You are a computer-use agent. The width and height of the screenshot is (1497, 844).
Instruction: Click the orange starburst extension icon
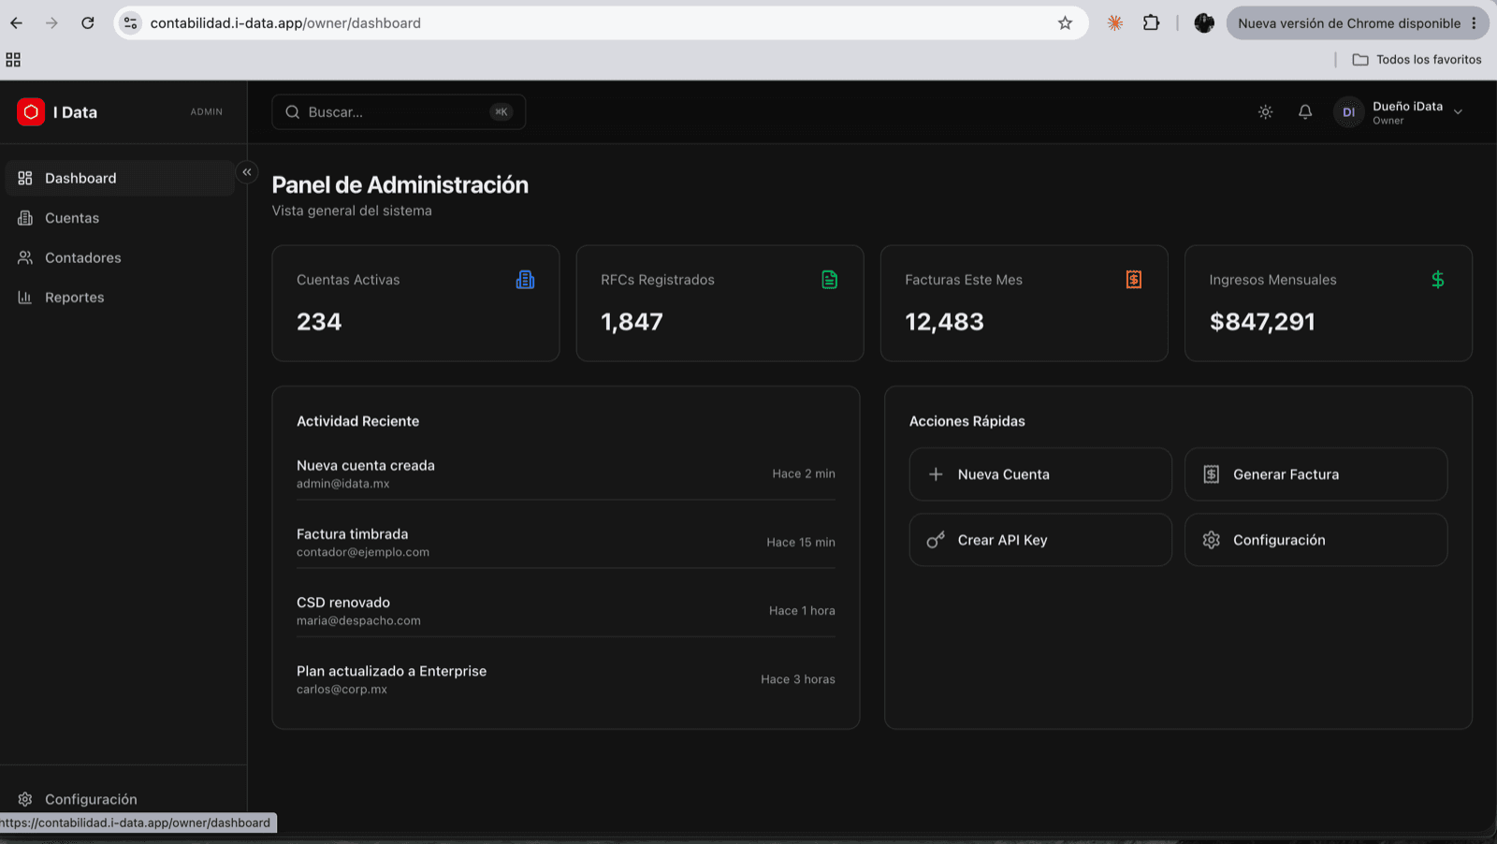[x=1115, y=23]
